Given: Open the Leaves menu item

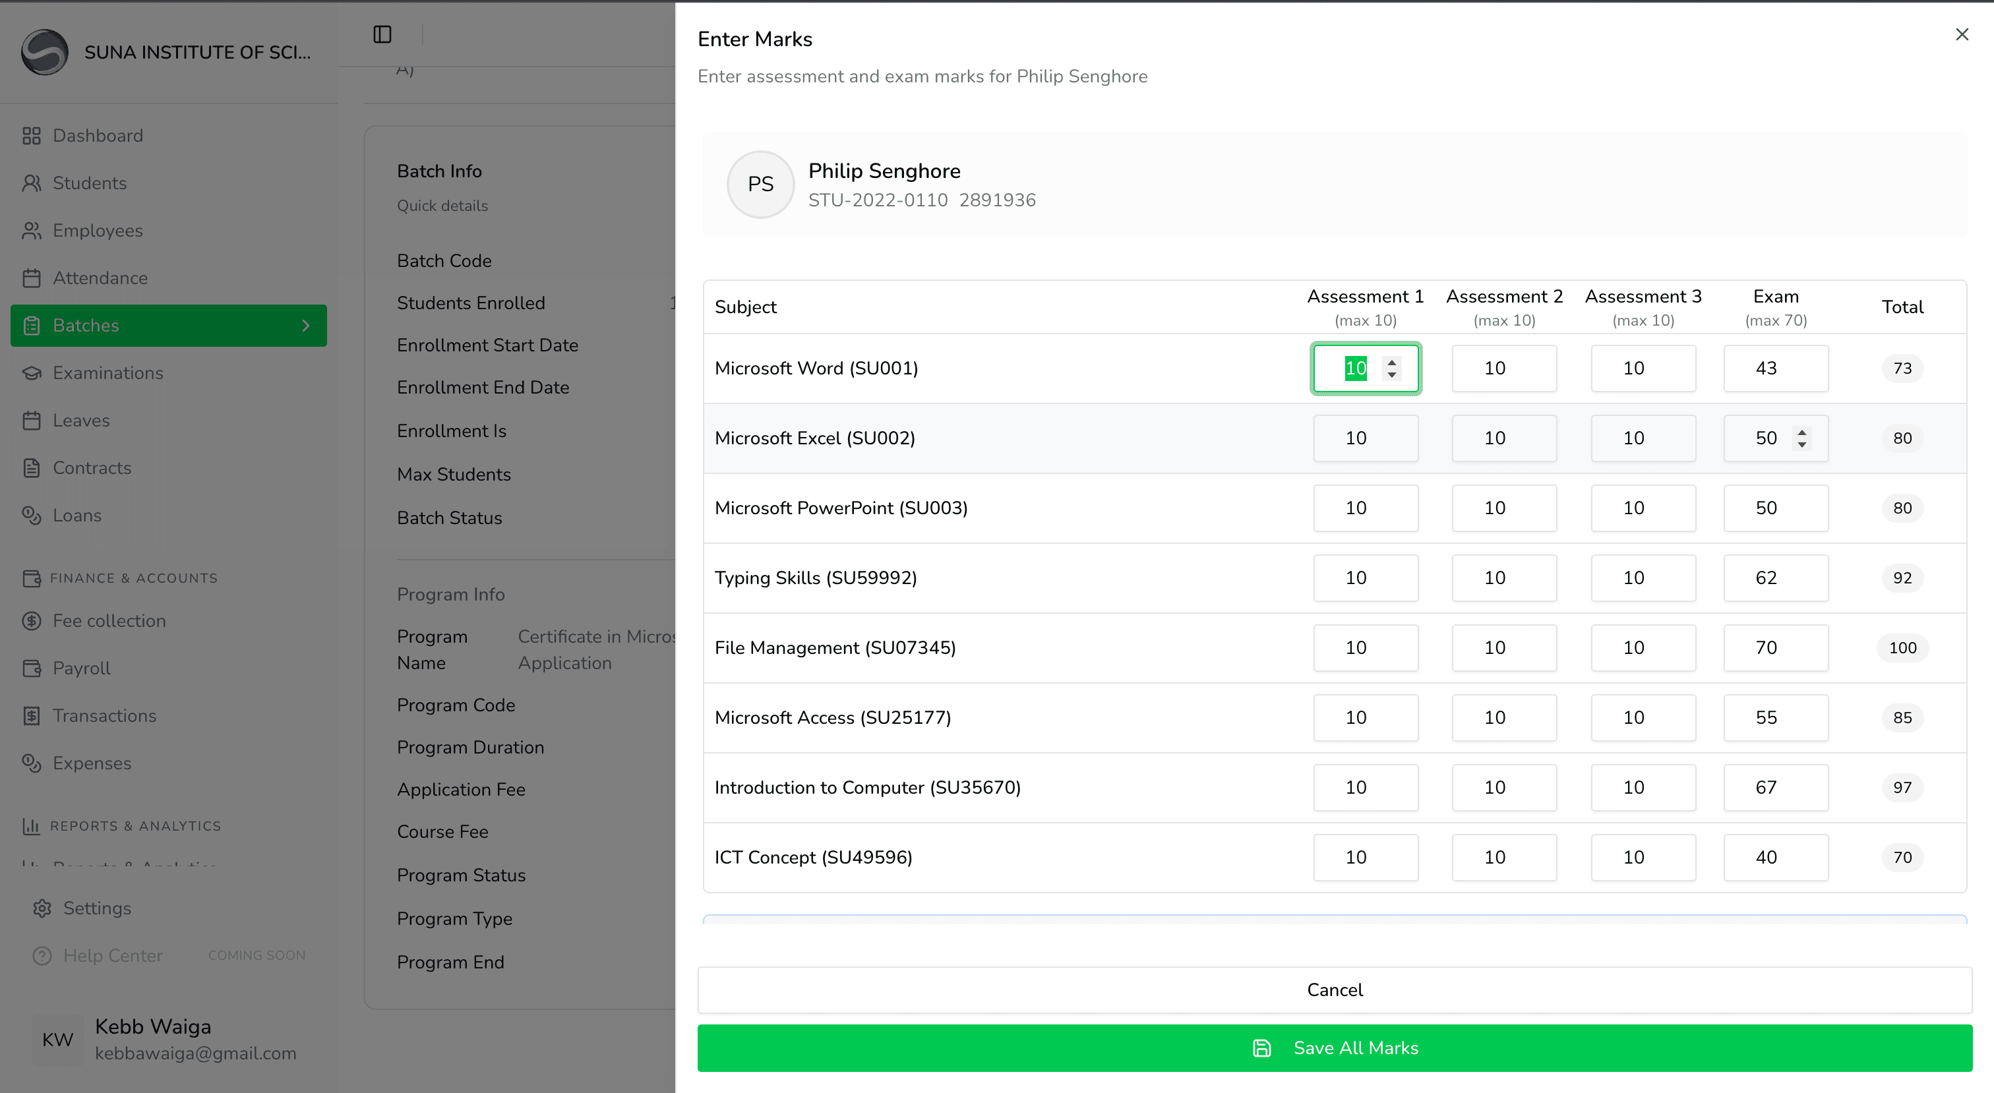Looking at the screenshot, I should (x=81, y=421).
